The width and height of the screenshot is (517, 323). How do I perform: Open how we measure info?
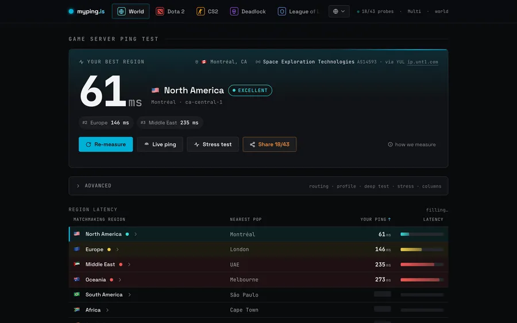[412, 145]
